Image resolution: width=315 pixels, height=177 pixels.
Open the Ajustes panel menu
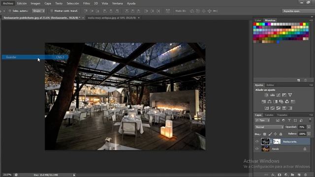click(311, 85)
